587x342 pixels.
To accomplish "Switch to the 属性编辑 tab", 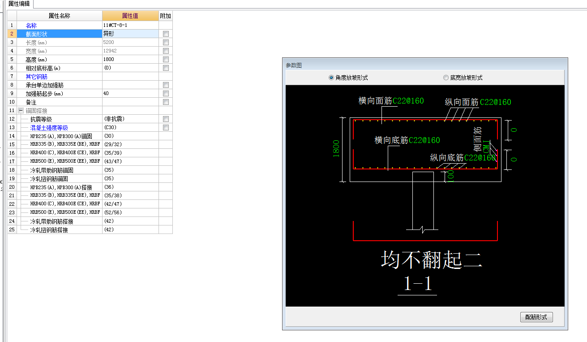I will click(19, 4).
